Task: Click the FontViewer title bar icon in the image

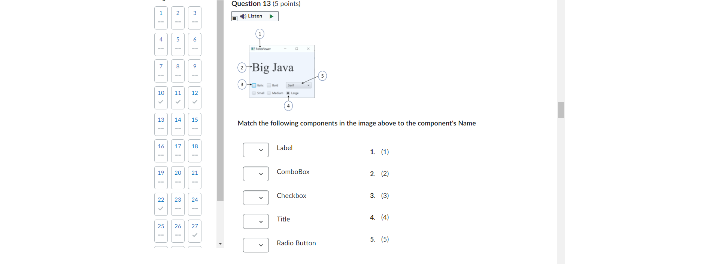Action: coord(253,49)
